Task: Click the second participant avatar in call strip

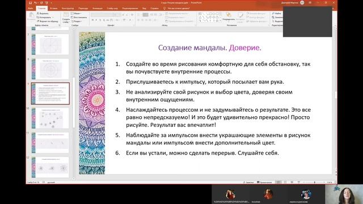Action: [x=268, y=194]
